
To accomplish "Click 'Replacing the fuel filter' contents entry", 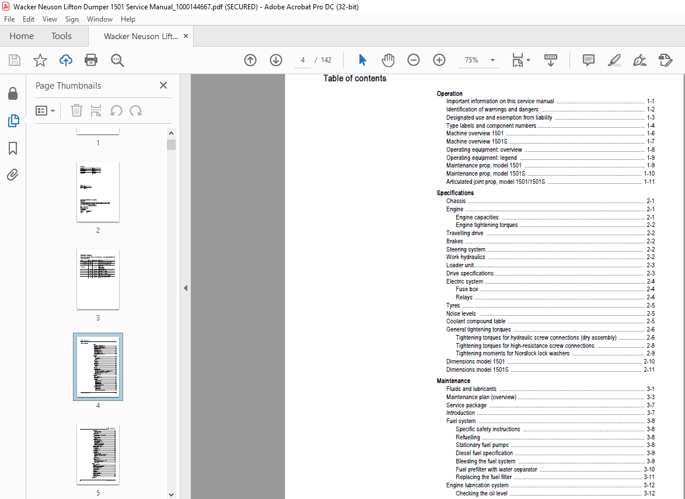I will point(555,477).
